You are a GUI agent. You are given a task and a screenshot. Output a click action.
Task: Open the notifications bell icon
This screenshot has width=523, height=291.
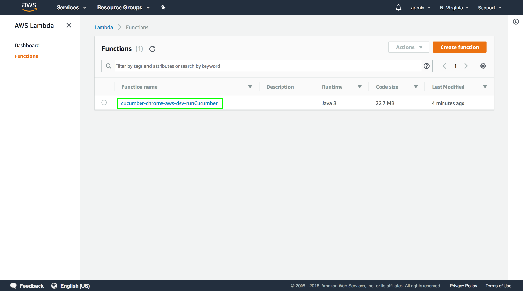(x=398, y=8)
